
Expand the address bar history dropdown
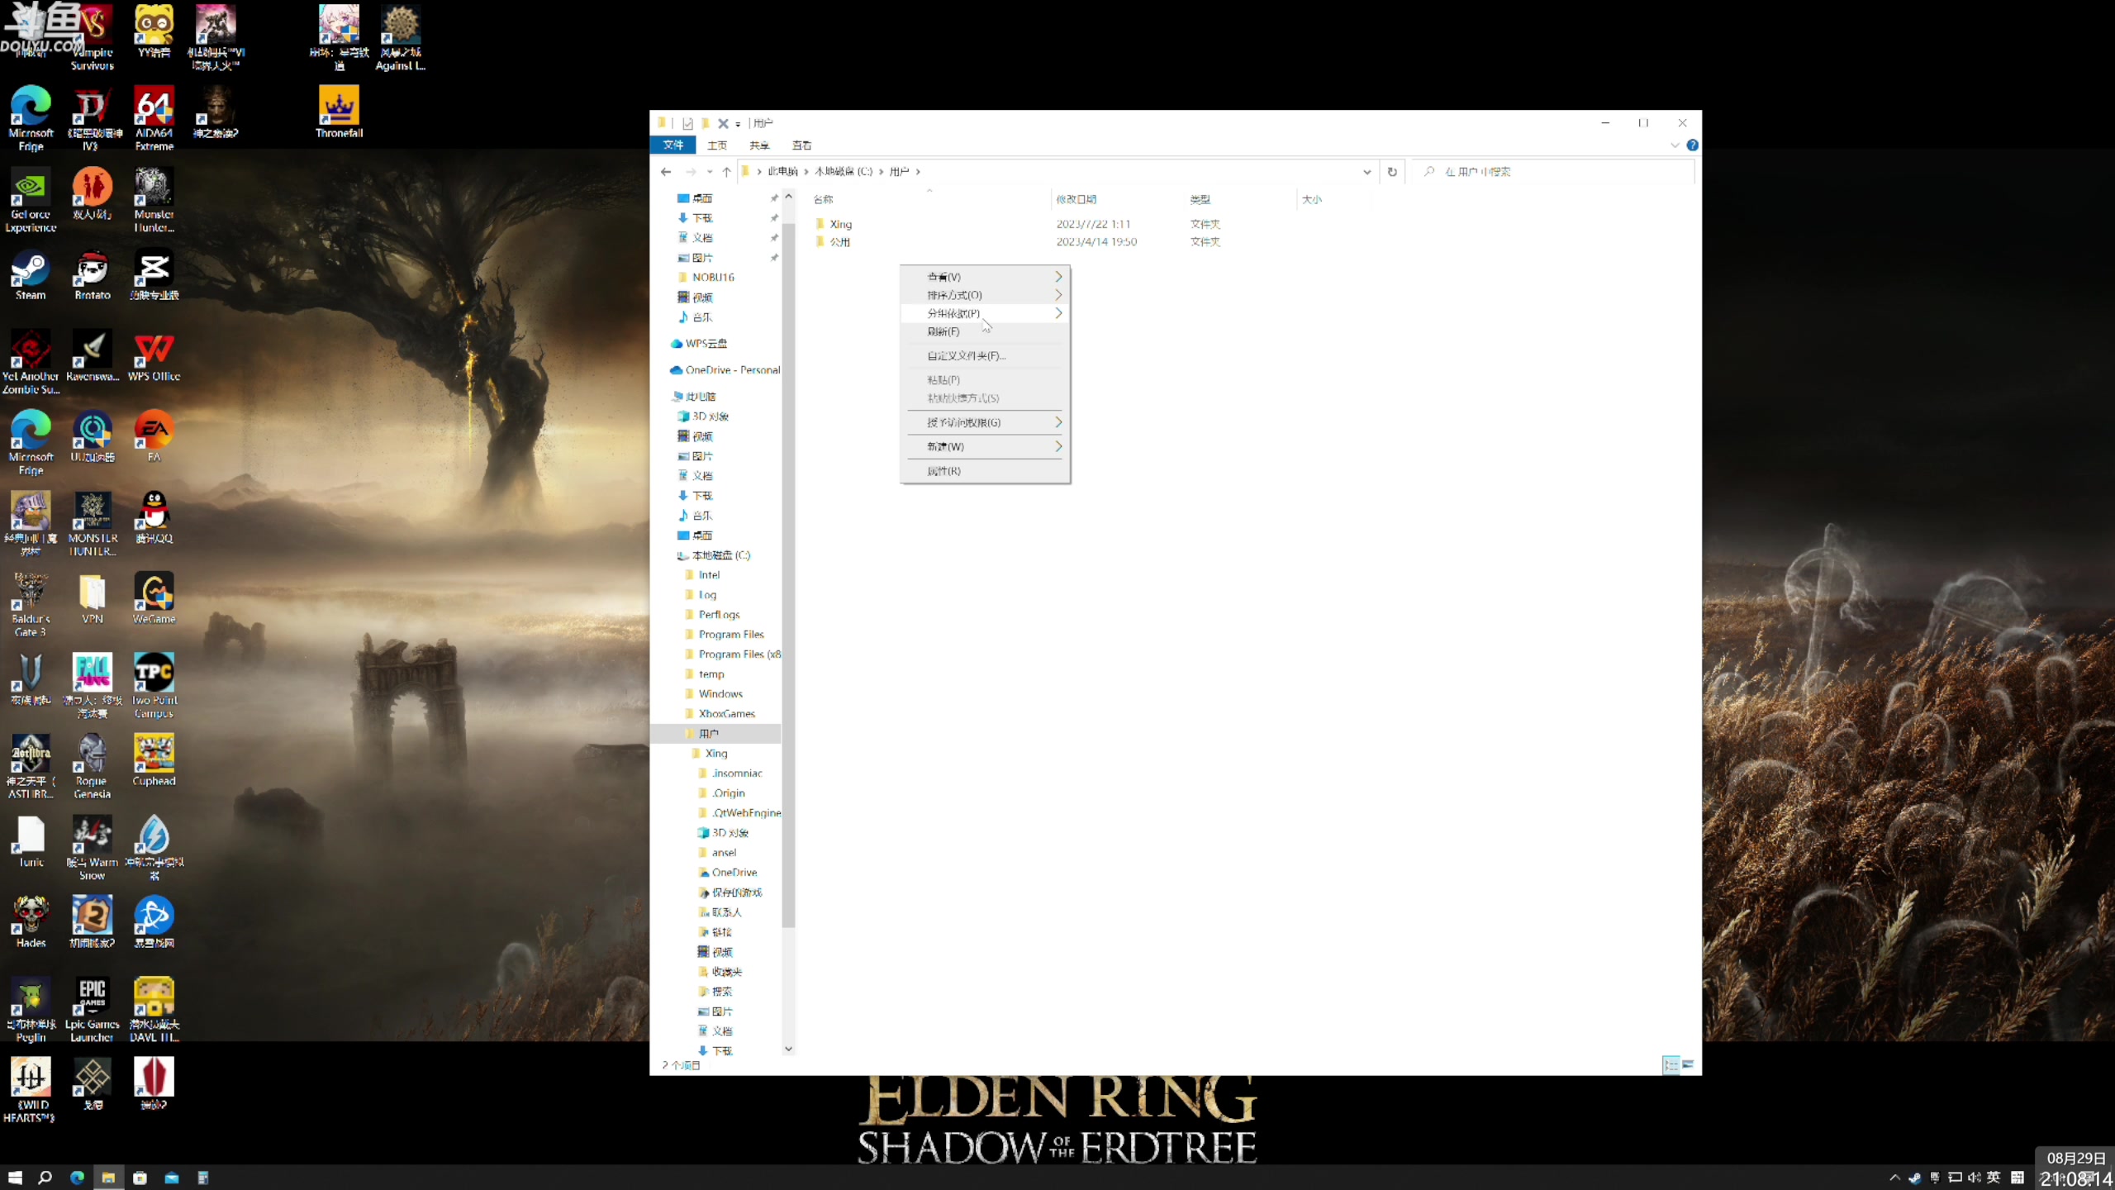click(1366, 172)
